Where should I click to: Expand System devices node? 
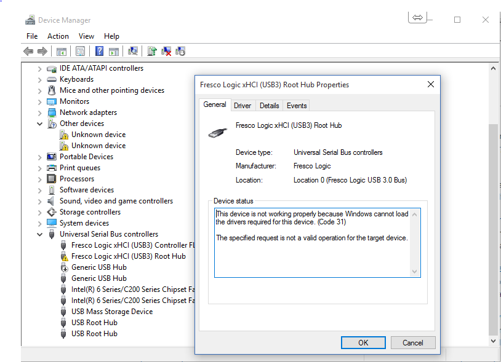[39, 223]
